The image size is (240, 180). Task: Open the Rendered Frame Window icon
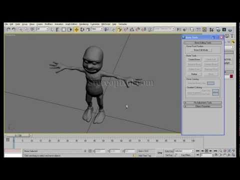[x=224, y=29]
